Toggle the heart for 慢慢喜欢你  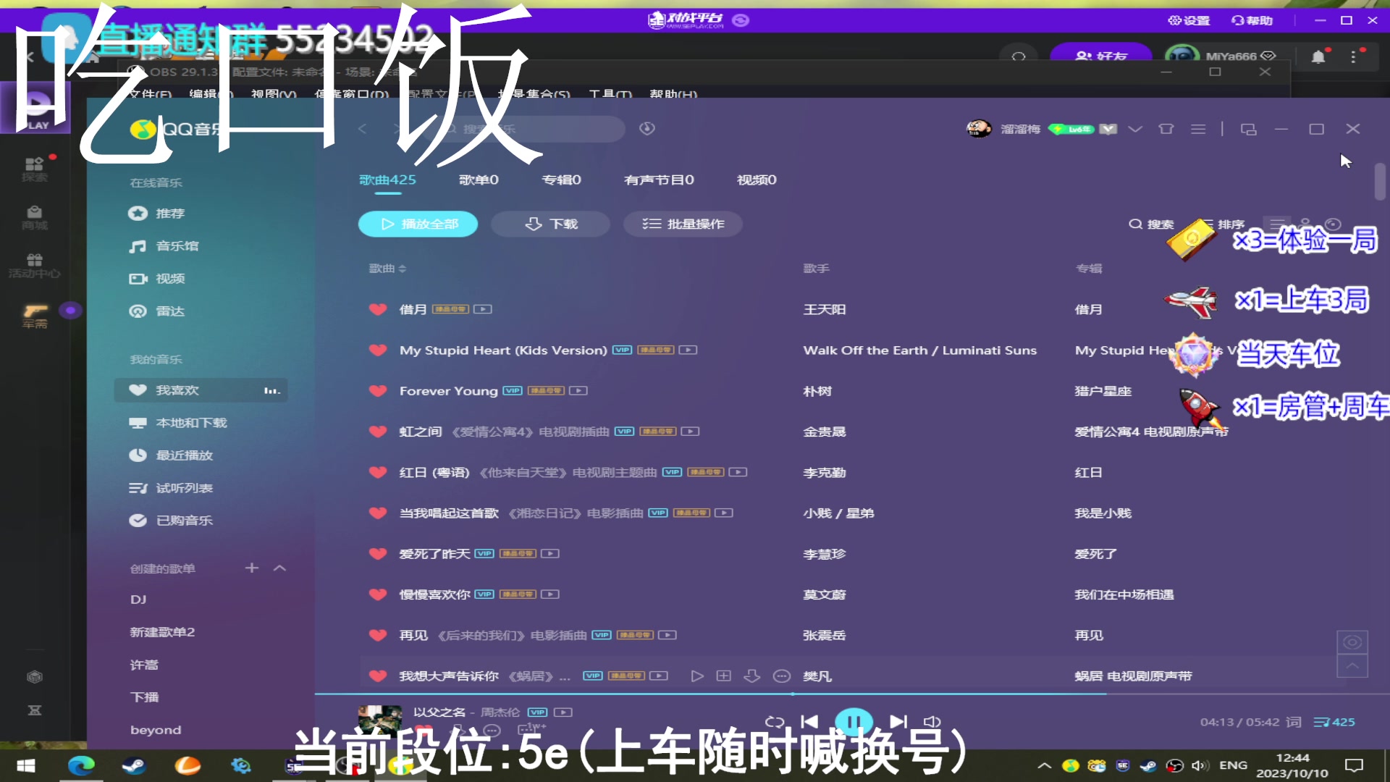tap(378, 594)
